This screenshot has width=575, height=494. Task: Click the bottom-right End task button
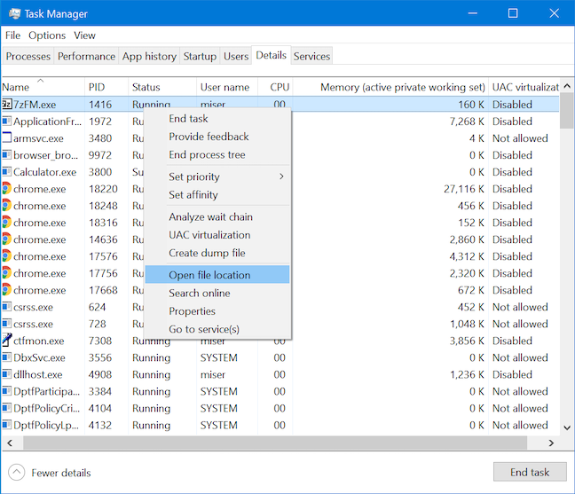point(530,472)
